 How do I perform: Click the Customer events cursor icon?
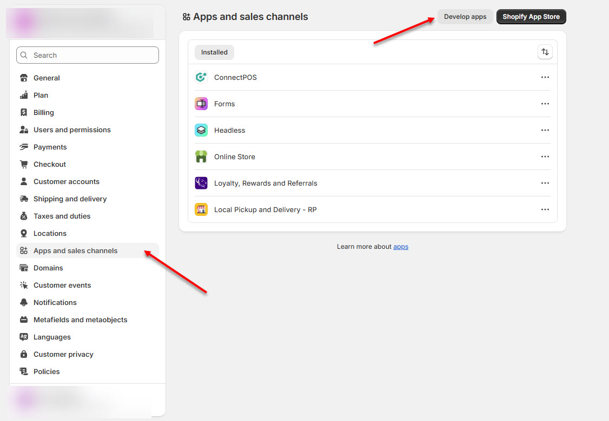pos(24,286)
